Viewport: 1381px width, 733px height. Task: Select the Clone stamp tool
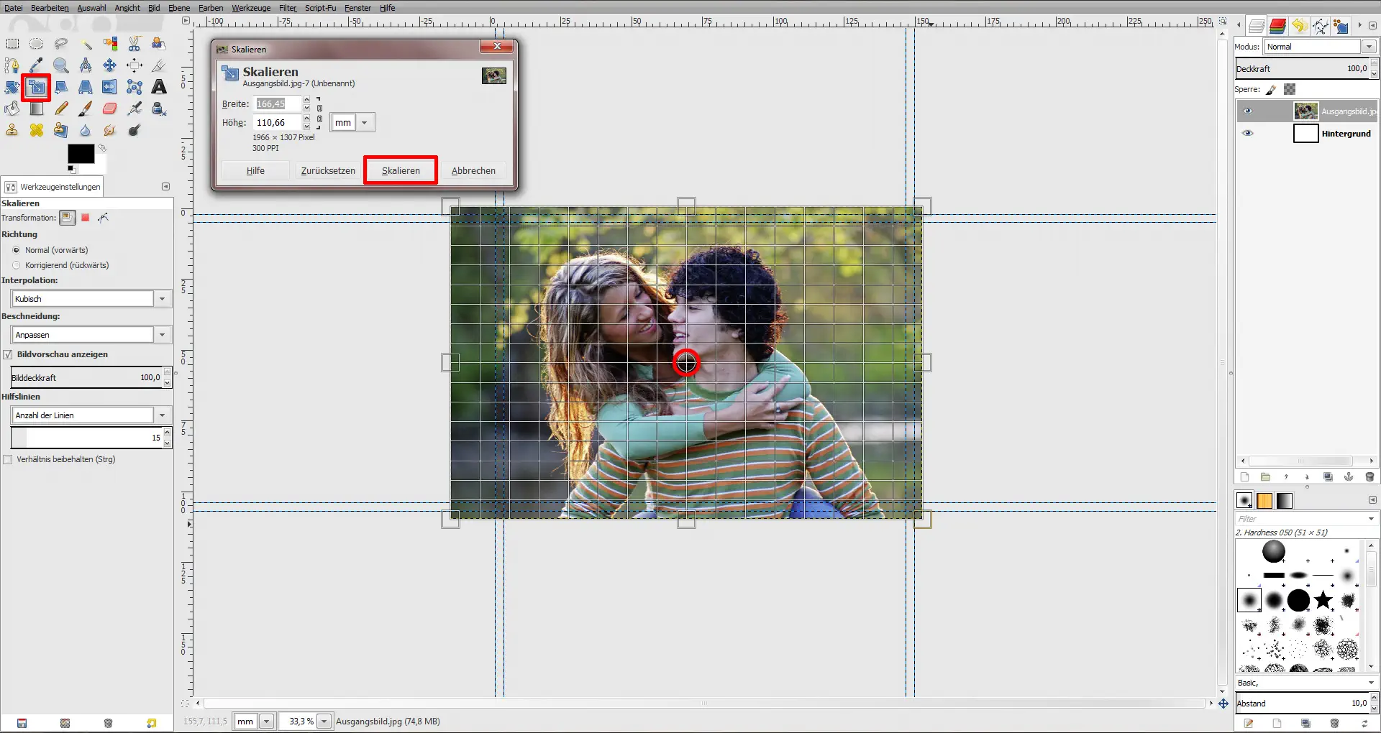12,130
